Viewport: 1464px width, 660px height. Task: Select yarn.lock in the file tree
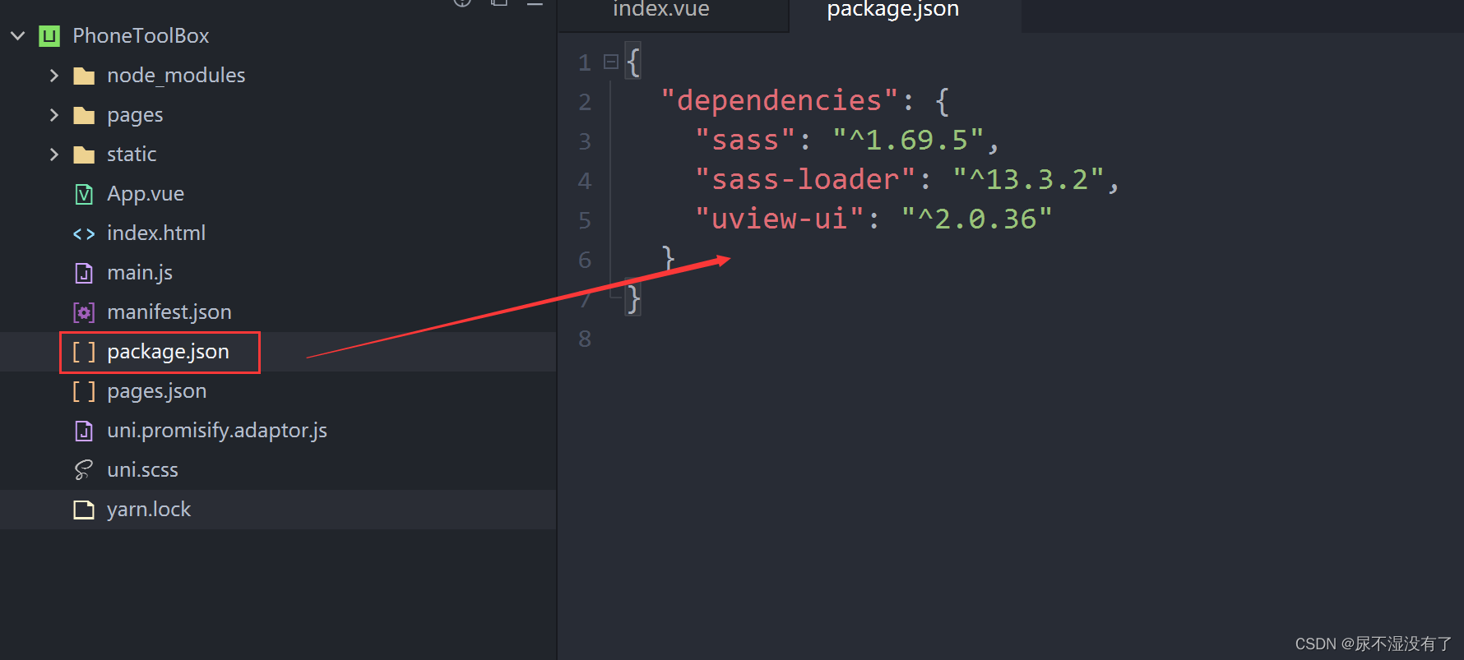(148, 510)
